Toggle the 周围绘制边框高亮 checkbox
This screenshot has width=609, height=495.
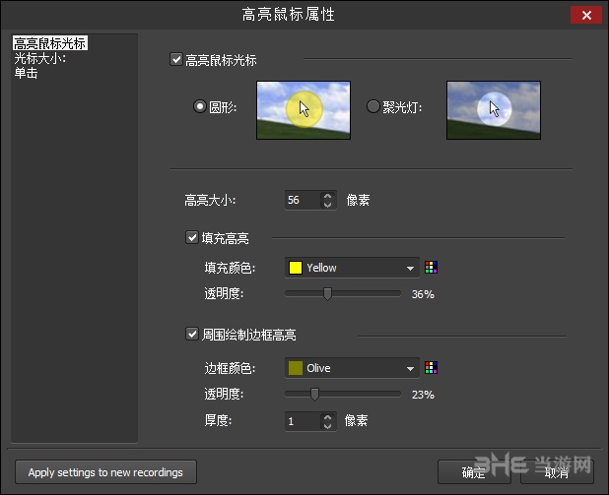[x=192, y=334]
